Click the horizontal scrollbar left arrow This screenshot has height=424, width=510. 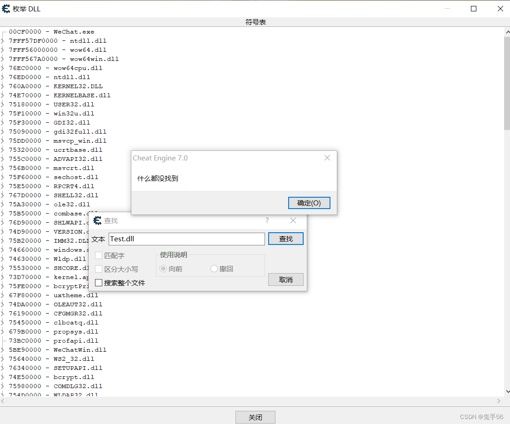pyautogui.click(x=3, y=401)
